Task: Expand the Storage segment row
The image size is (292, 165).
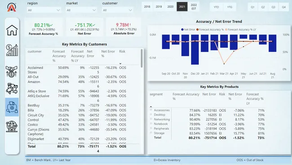Action: [151, 133]
